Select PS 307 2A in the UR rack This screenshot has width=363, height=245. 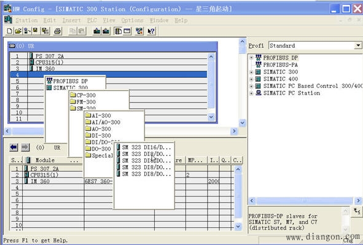point(50,56)
